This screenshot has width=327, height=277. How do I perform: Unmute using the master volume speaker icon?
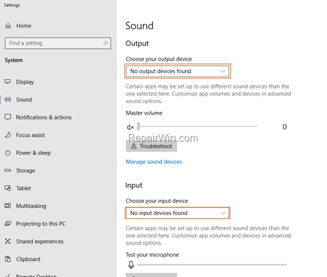[x=130, y=127]
